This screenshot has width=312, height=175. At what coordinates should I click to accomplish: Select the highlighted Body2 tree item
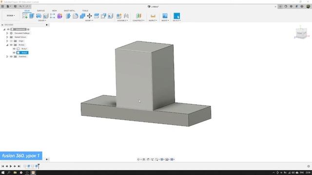tap(22, 52)
